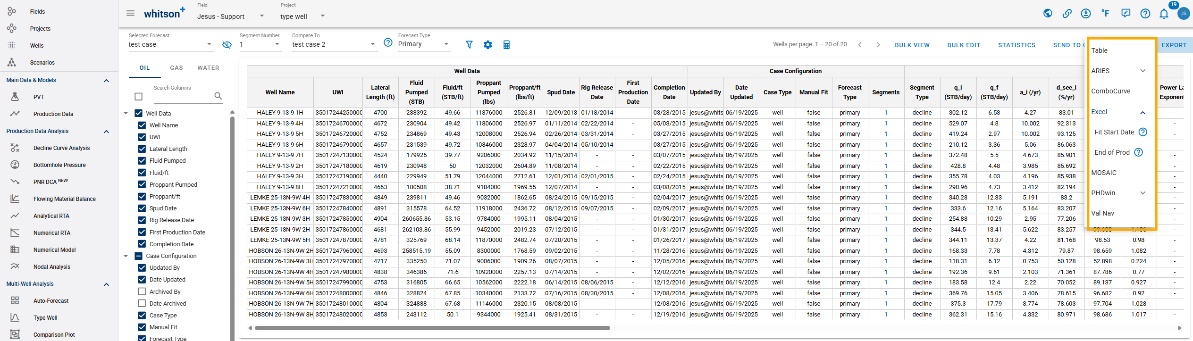Open the Segment Number dropdown
1193x341 pixels.
260,44
